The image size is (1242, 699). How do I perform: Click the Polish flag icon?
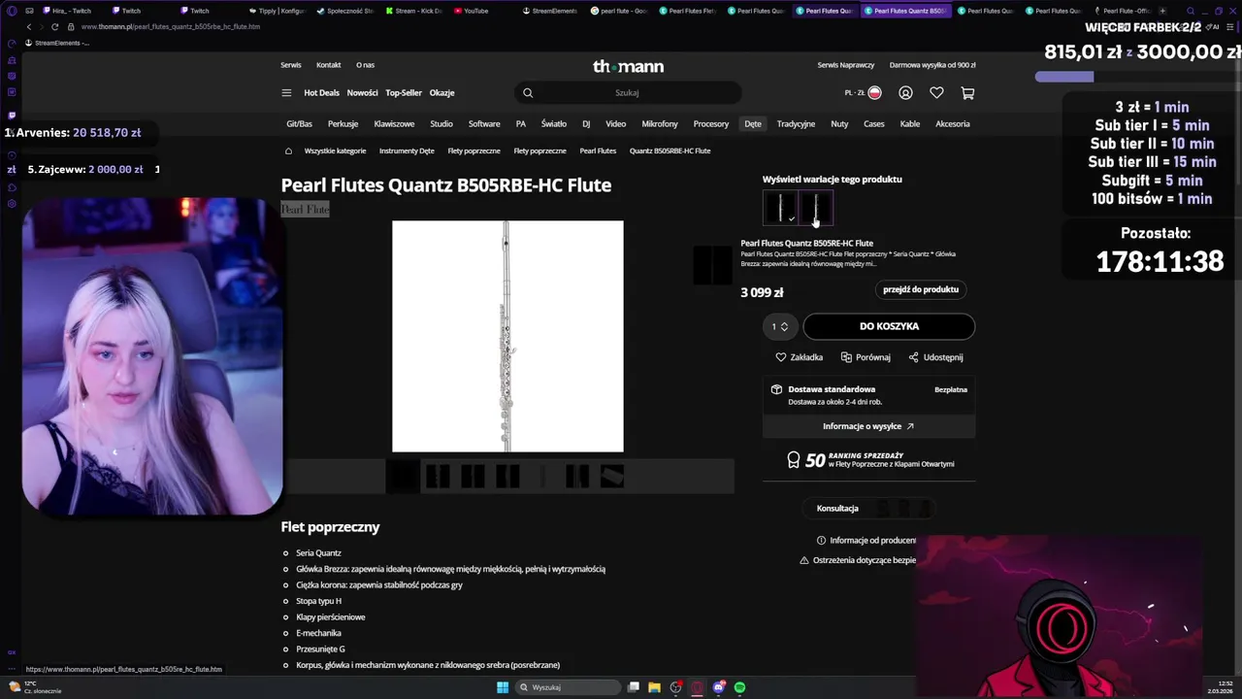[874, 93]
